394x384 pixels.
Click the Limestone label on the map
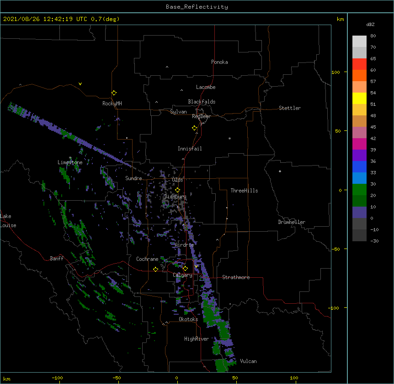(x=70, y=162)
